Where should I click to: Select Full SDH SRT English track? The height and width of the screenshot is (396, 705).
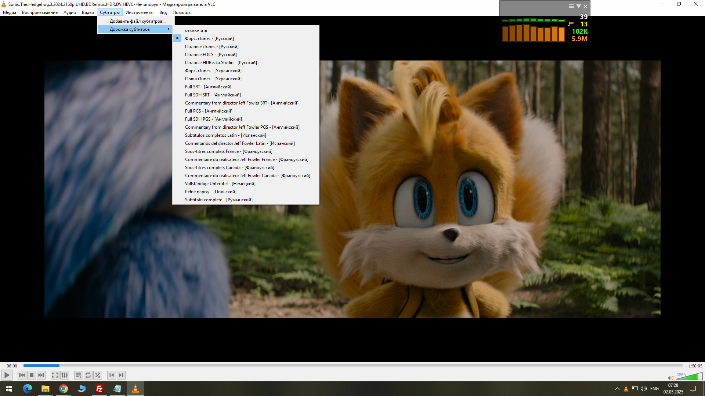click(x=246, y=95)
